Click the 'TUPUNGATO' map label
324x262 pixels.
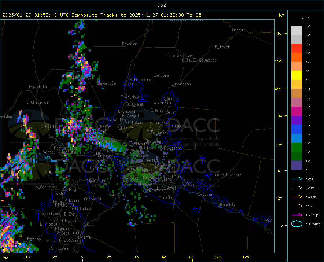(x=64, y=205)
